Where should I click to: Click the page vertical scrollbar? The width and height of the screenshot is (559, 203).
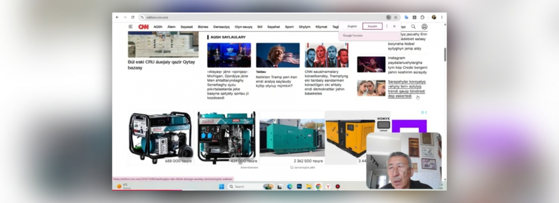pos(445,54)
